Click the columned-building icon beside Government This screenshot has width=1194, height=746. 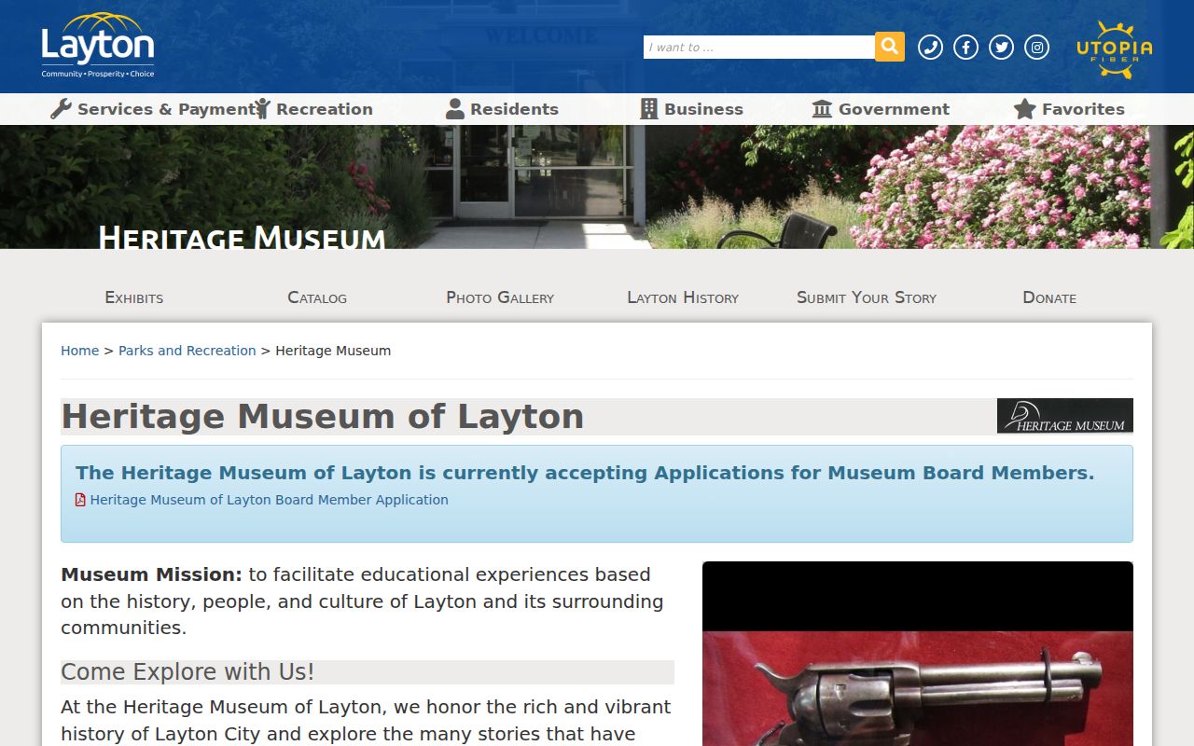tap(822, 109)
